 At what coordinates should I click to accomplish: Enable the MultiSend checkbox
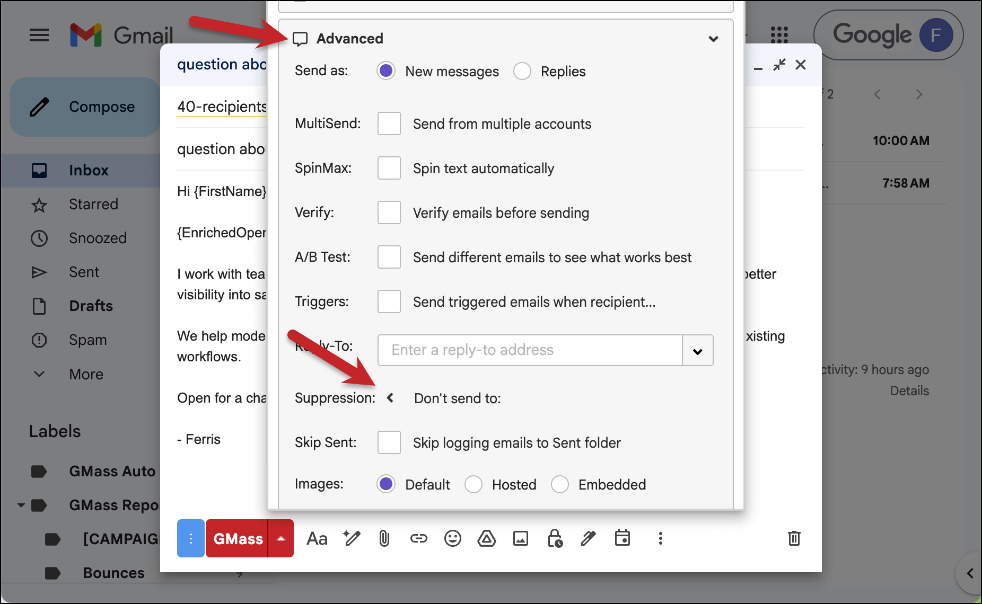click(x=389, y=123)
